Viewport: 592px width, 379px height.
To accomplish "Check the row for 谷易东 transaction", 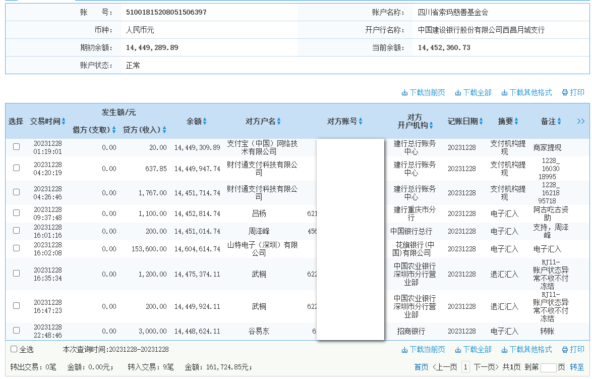I will point(16,330).
